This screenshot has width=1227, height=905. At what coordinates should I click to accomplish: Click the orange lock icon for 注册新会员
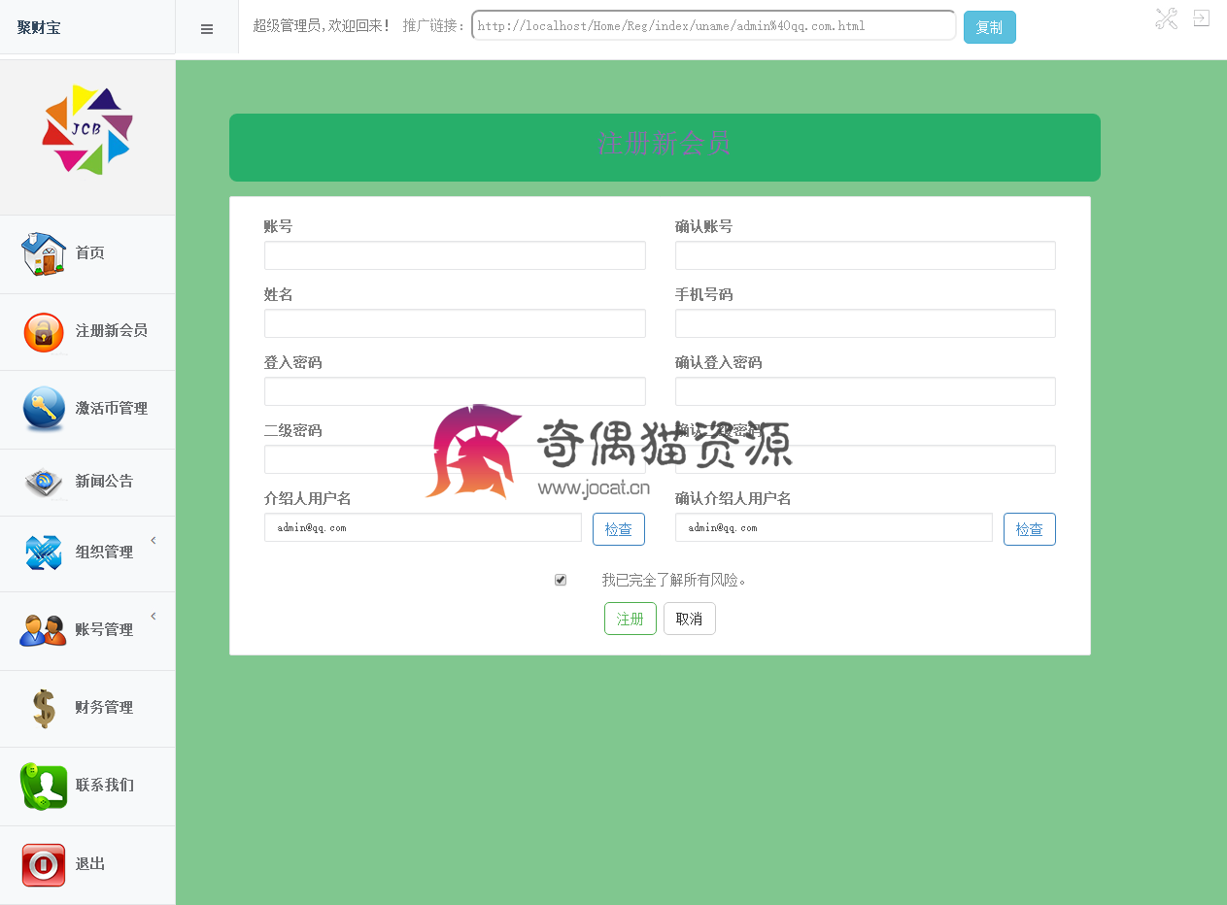coord(44,332)
